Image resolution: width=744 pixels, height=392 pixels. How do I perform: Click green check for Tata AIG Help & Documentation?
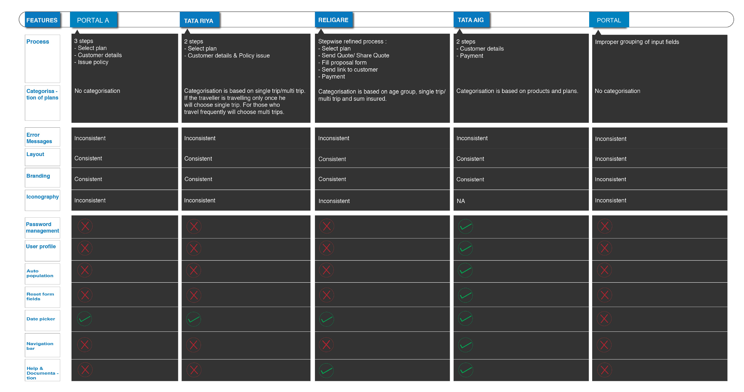pyautogui.click(x=465, y=370)
